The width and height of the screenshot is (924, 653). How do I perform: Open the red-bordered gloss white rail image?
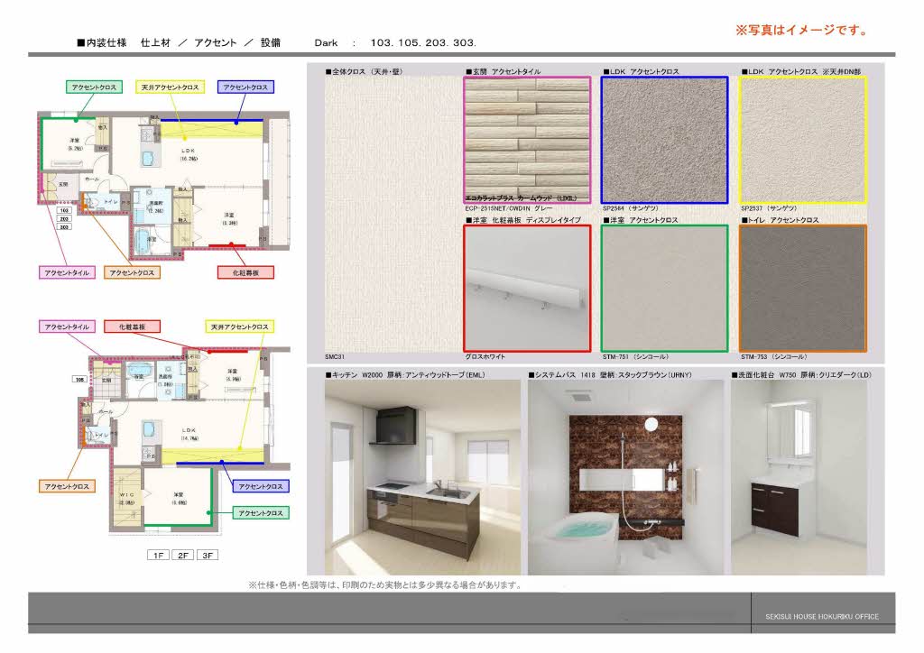click(527, 288)
